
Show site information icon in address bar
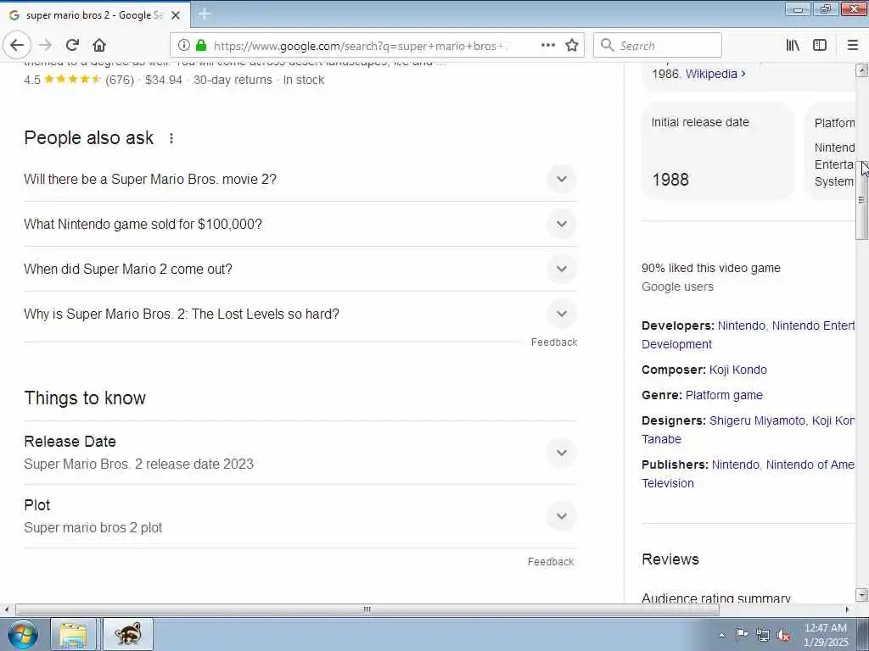(x=184, y=46)
